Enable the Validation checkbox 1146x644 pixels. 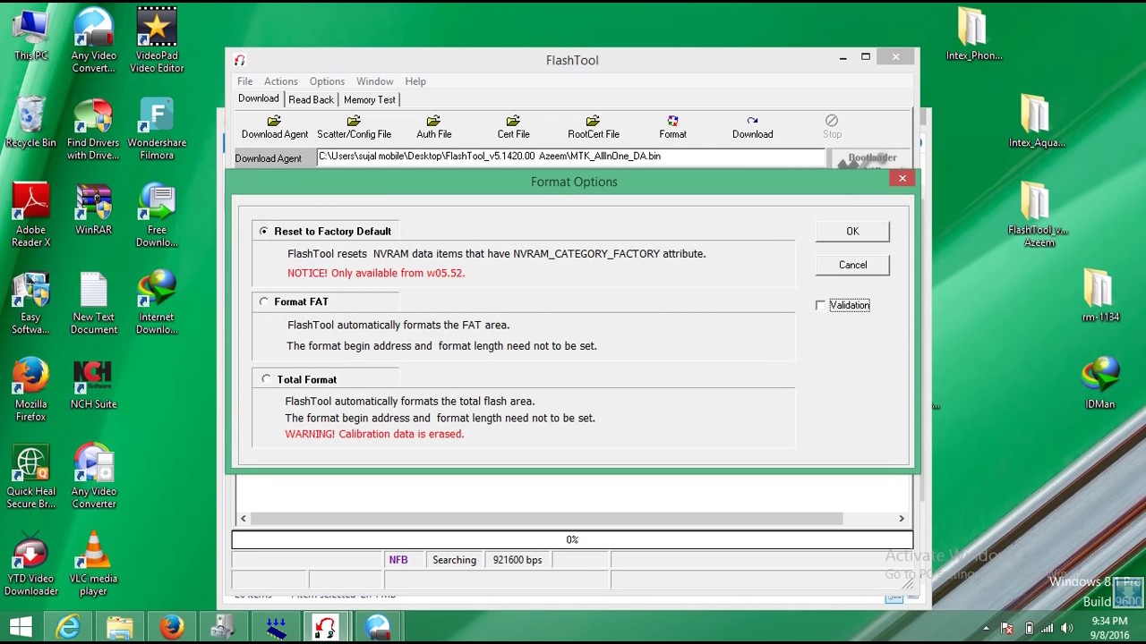coord(820,305)
